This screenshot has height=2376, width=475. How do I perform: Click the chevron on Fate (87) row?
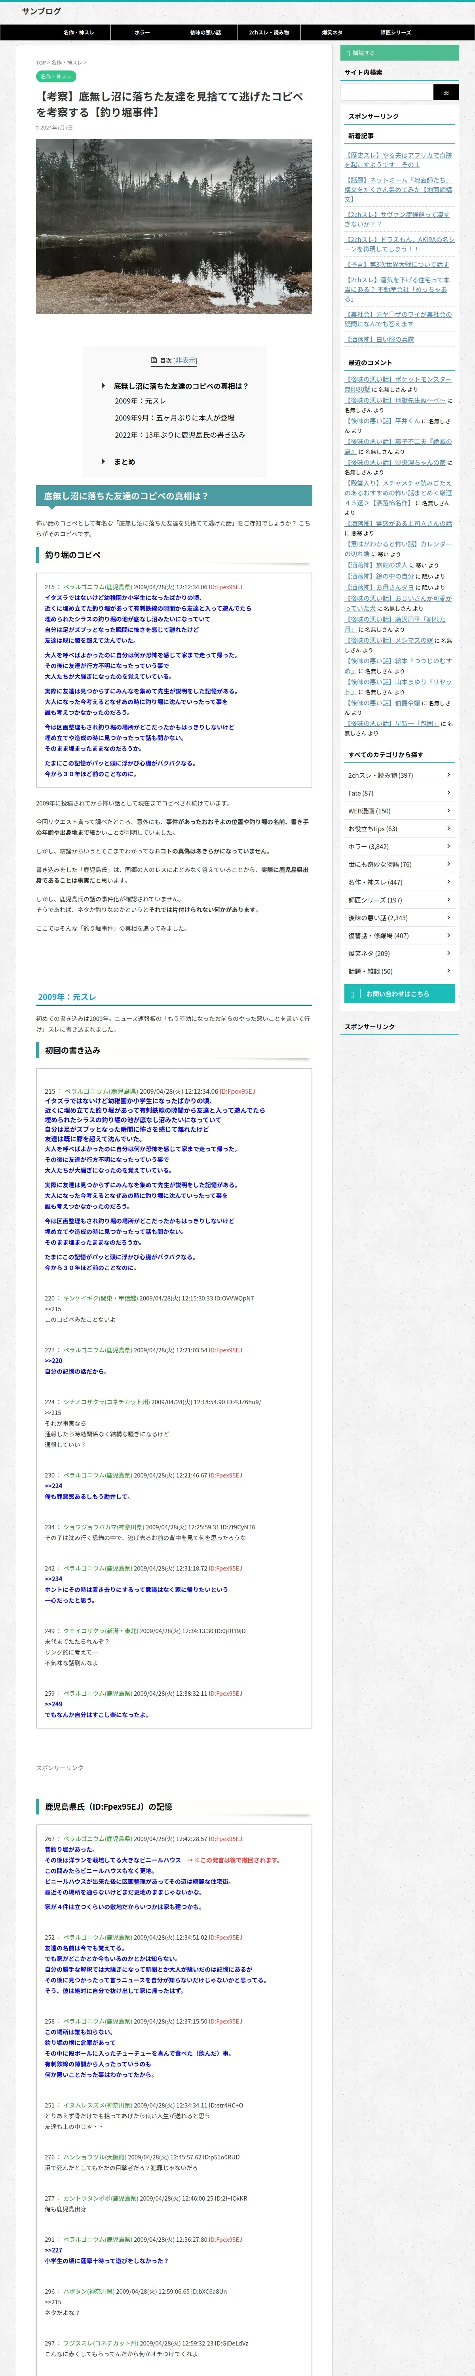tap(449, 793)
